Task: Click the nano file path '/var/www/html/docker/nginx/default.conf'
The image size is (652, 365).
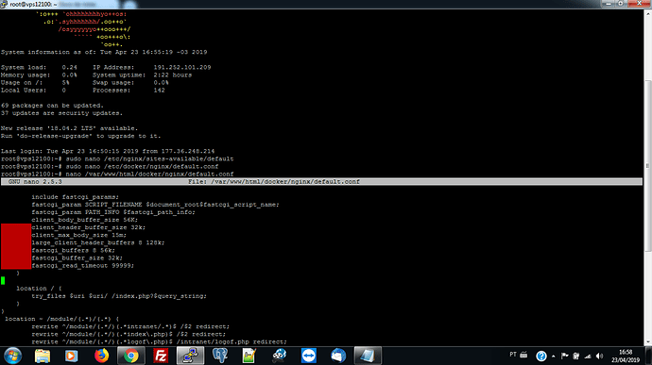Action: 285,181
